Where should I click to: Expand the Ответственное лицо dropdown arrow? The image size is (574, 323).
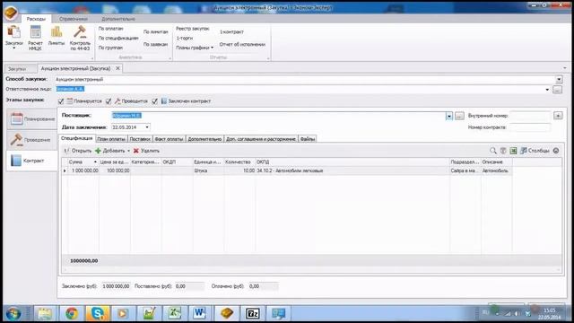547,90
